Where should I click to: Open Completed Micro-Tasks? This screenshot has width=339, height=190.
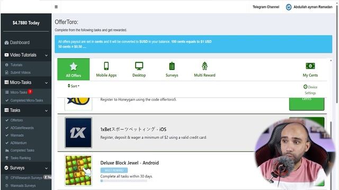tap(26, 100)
